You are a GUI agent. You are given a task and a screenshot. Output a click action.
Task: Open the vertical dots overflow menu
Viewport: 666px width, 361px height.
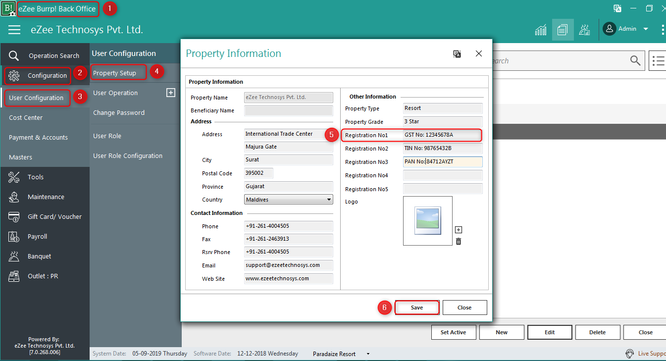(x=663, y=30)
